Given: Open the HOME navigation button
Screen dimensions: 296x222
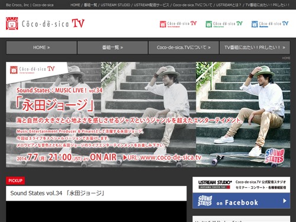Looking at the screenshot, I should click(x=41, y=47).
